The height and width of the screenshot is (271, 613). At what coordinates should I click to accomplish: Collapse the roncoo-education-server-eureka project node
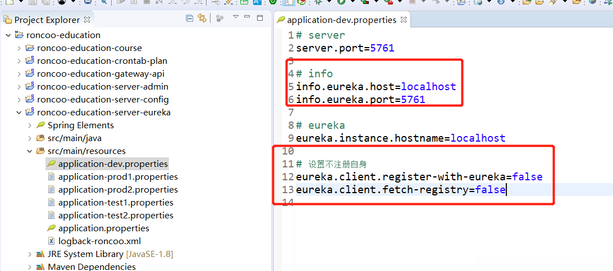click(19, 113)
